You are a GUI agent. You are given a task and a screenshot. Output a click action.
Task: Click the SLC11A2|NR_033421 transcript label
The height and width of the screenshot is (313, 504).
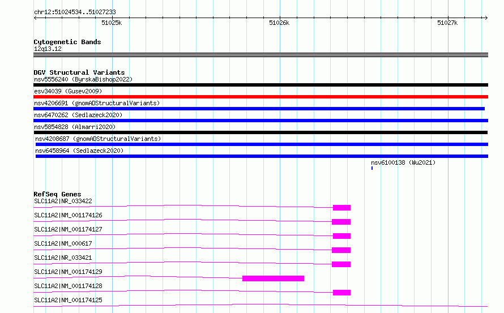pos(63,258)
